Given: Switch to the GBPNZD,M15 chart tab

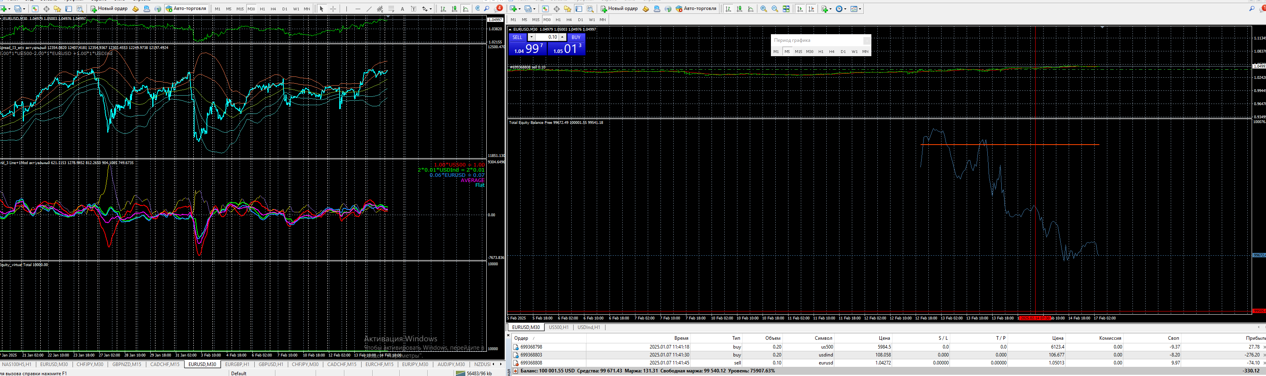Looking at the screenshot, I should click(126, 364).
